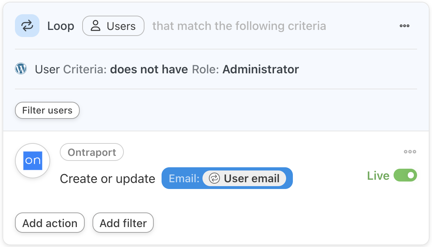Viewport: 432px width, 247px height.
Task: Click the User email token text
Action: [x=252, y=178]
